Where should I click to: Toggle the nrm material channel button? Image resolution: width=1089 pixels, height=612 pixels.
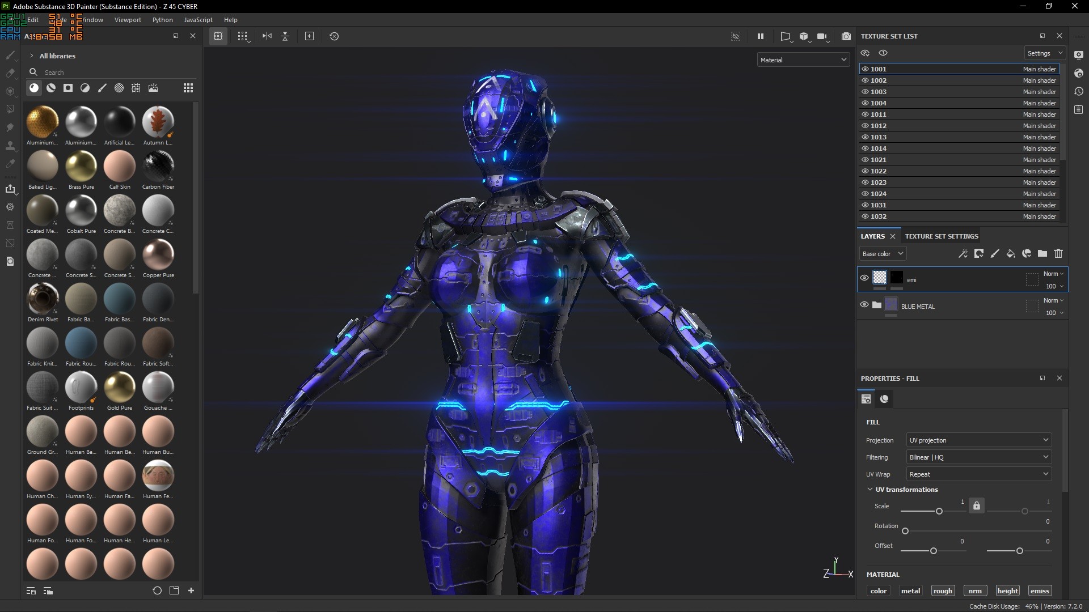[975, 591]
